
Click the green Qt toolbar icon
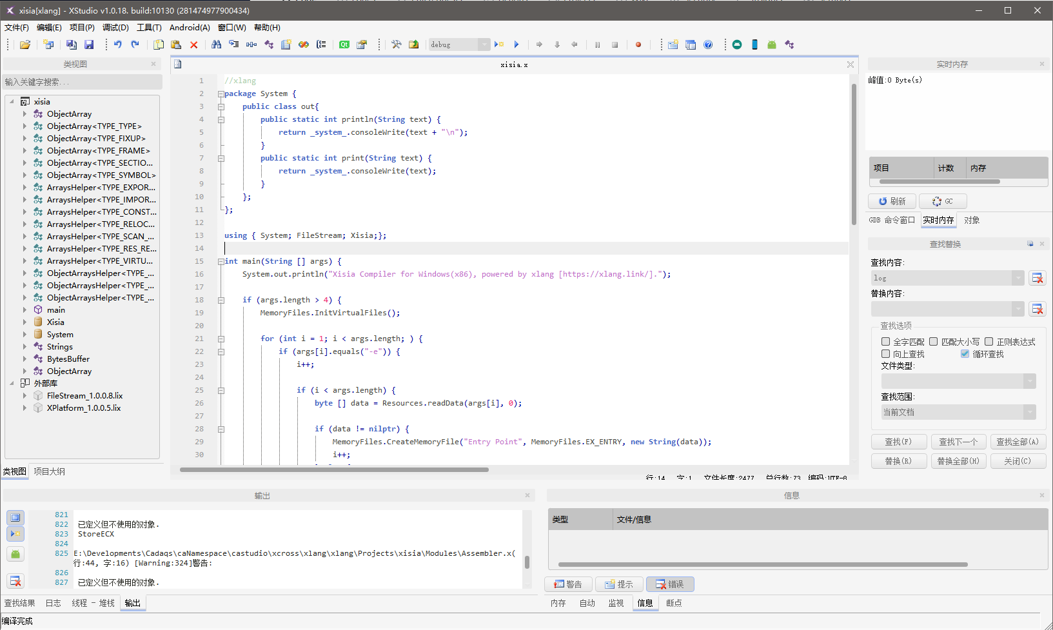pyautogui.click(x=344, y=44)
